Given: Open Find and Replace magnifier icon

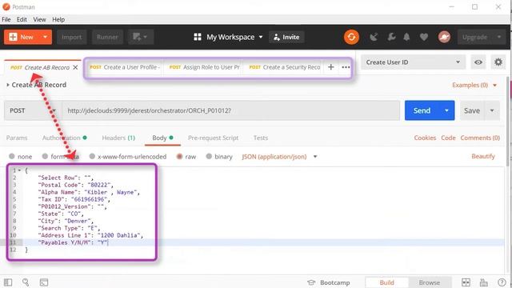Looking at the screenshot, I should tap(26, 282).
